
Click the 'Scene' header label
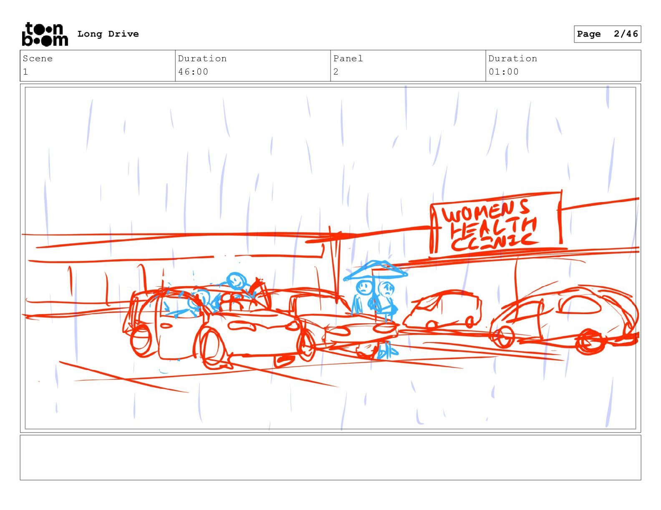coord(38,58)
